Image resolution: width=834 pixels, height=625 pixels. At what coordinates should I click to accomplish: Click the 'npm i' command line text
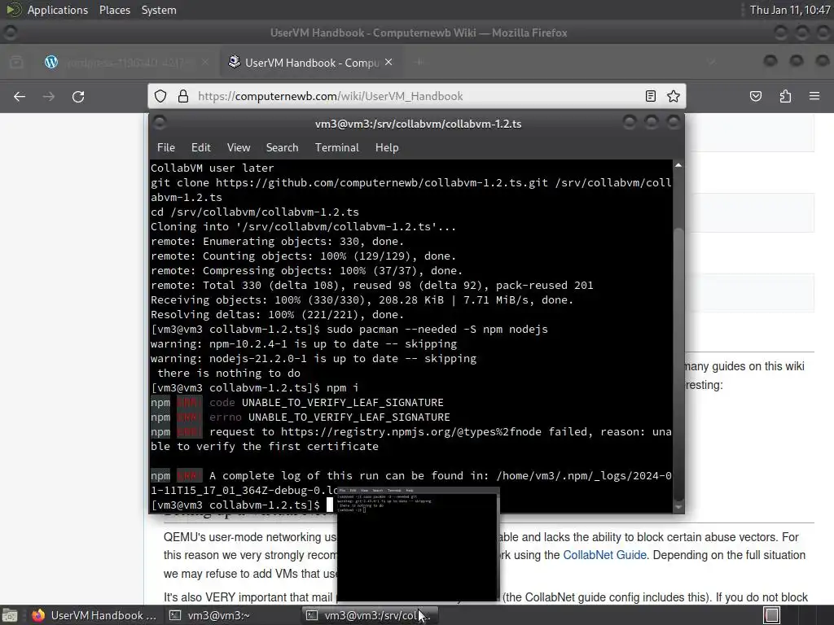pyautogui.click(x=343, y=388)
